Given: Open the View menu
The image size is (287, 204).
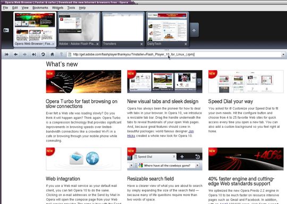Looking at the screenshot, I should [25, 7].
